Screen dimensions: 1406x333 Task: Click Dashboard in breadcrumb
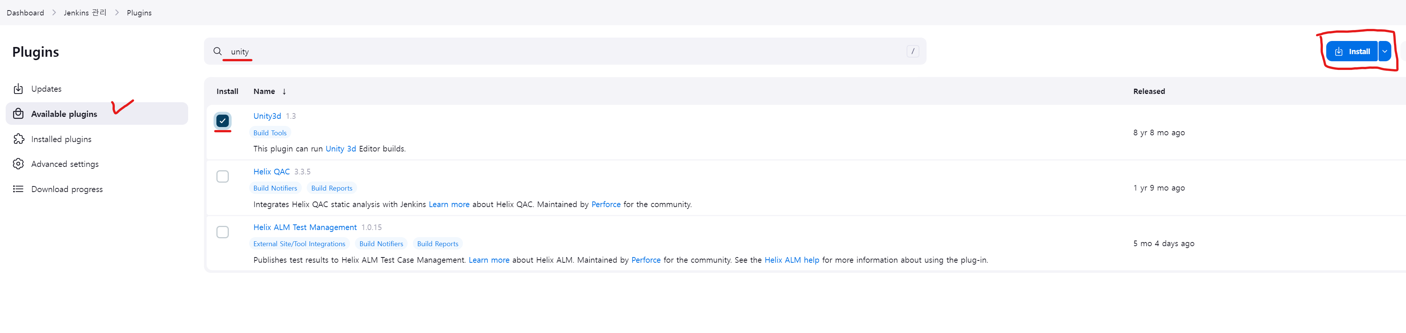(25, 12)
